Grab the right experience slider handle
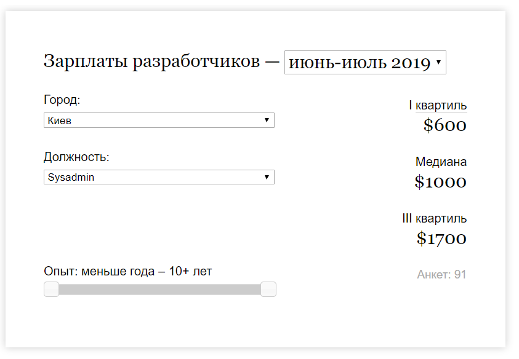Screen dimensions: 519x359 click(268, 289)
